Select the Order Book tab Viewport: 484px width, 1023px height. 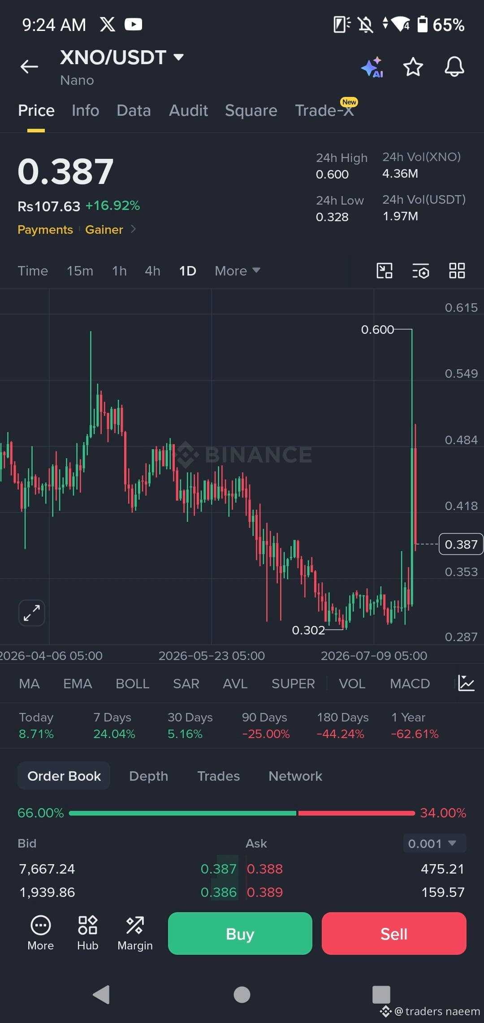[x=64, y=776]
